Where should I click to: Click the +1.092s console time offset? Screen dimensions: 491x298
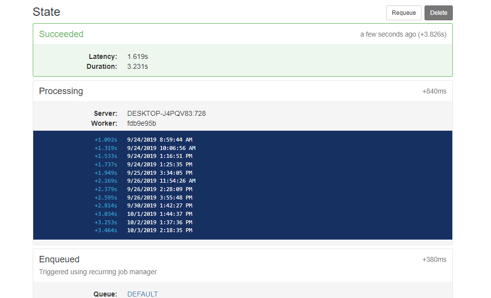pos(106,140)
